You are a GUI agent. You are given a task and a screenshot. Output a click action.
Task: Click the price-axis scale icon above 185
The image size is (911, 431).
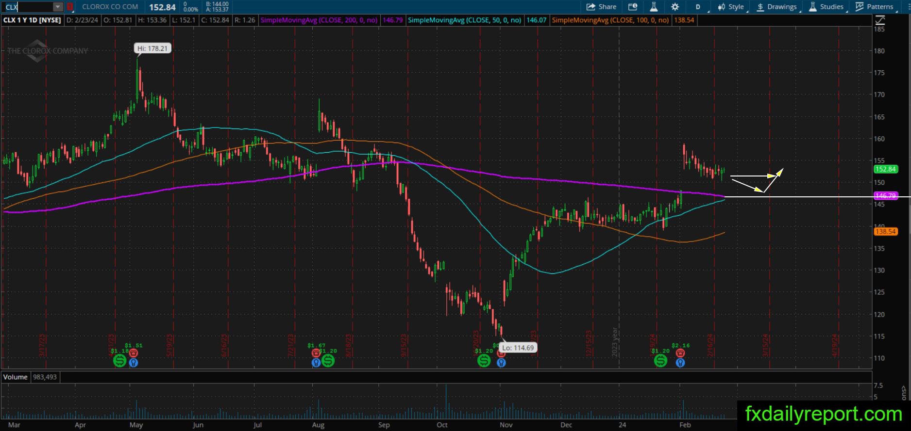(x=880, y=20)
